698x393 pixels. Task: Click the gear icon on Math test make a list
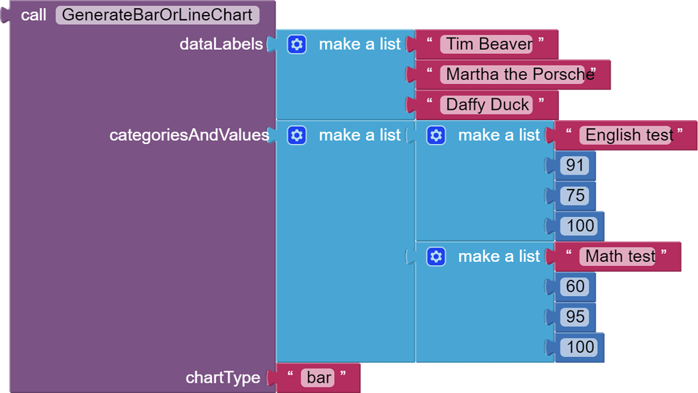[436, 257]
